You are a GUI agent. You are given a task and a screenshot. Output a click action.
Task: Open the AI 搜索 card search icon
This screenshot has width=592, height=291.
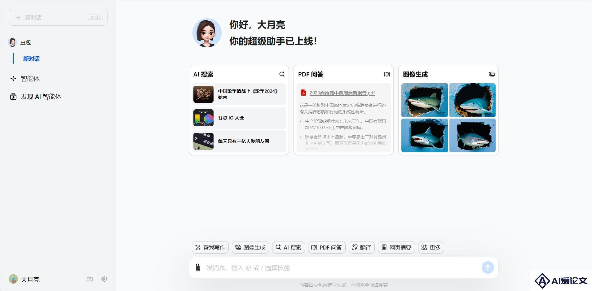282,74
